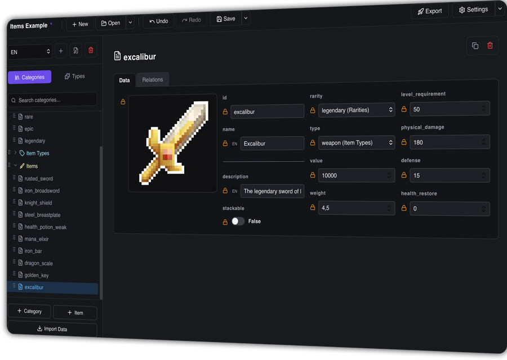Image resolution: width=507 pixels, height=360 pixels.
Task: Undo the last change
Action: coord(158,21)
